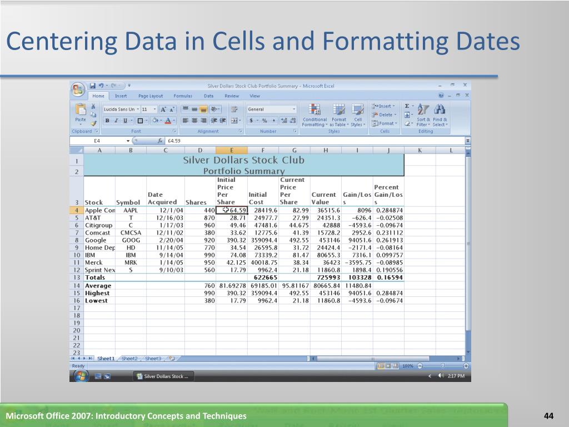Viewport: 569px width, 427px height.
Task: Toggle Underline formatting
Action: click(x=125, y=121)
